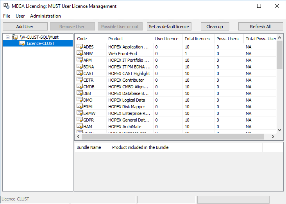286x204 pixels.
Task: Select the GDPR licence icon
Action: 80,120
